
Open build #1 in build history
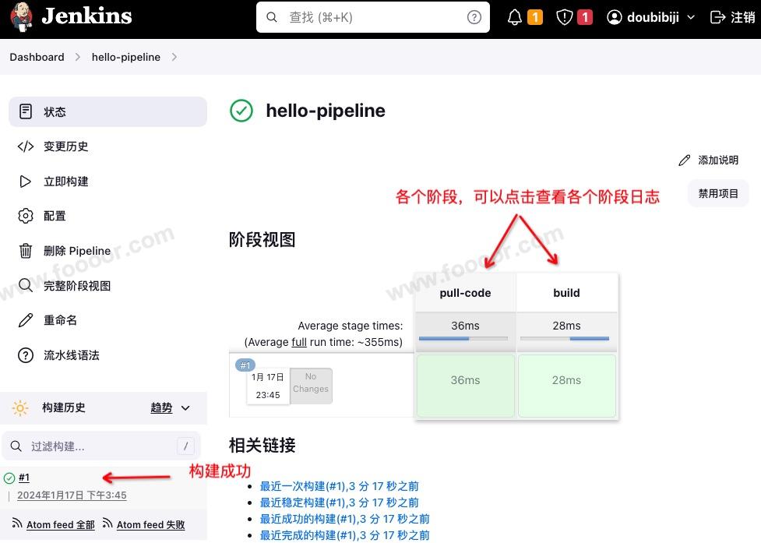point(24,478)
